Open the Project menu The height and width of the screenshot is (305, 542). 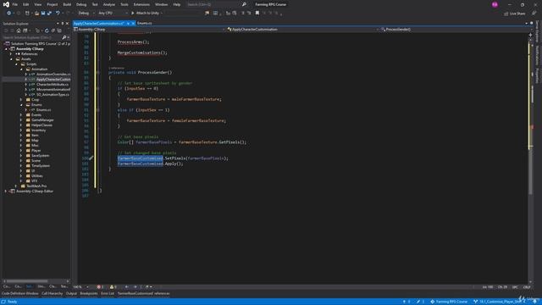[x=53, y=4]
